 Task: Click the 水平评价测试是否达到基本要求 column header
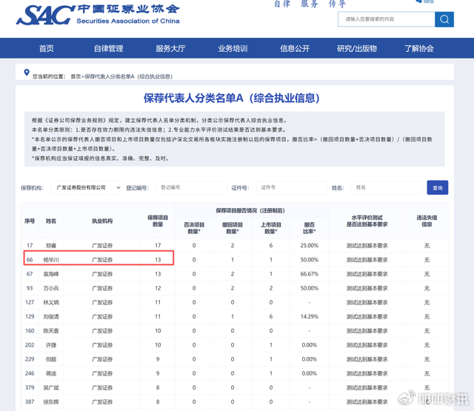367,221
